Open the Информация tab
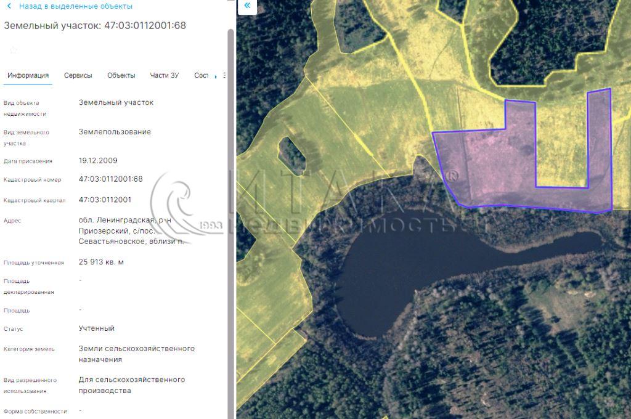Image resolution: width=631 pixels, height=419 pixels. pos(28,75)
